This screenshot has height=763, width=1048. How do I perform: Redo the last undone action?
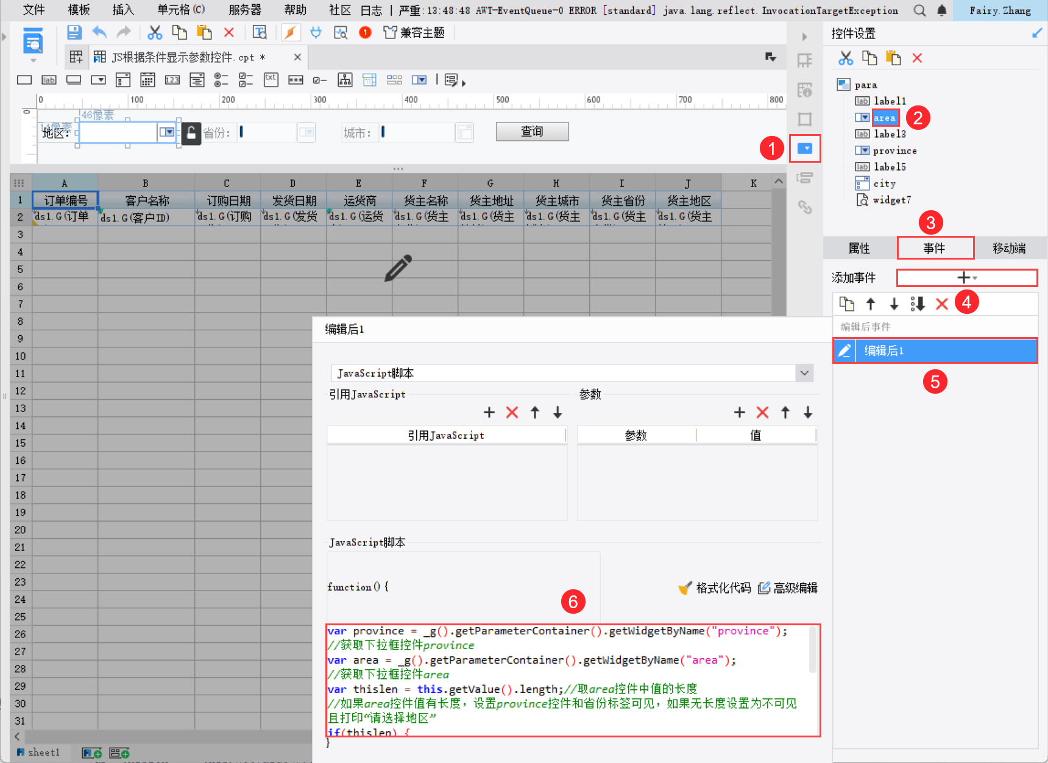pyautogui.click(x=124, y=32)
